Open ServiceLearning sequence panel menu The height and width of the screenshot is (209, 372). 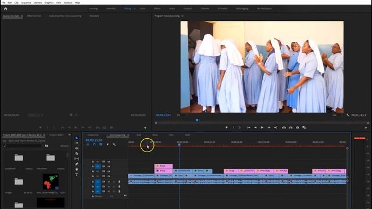tap(128, 135)
